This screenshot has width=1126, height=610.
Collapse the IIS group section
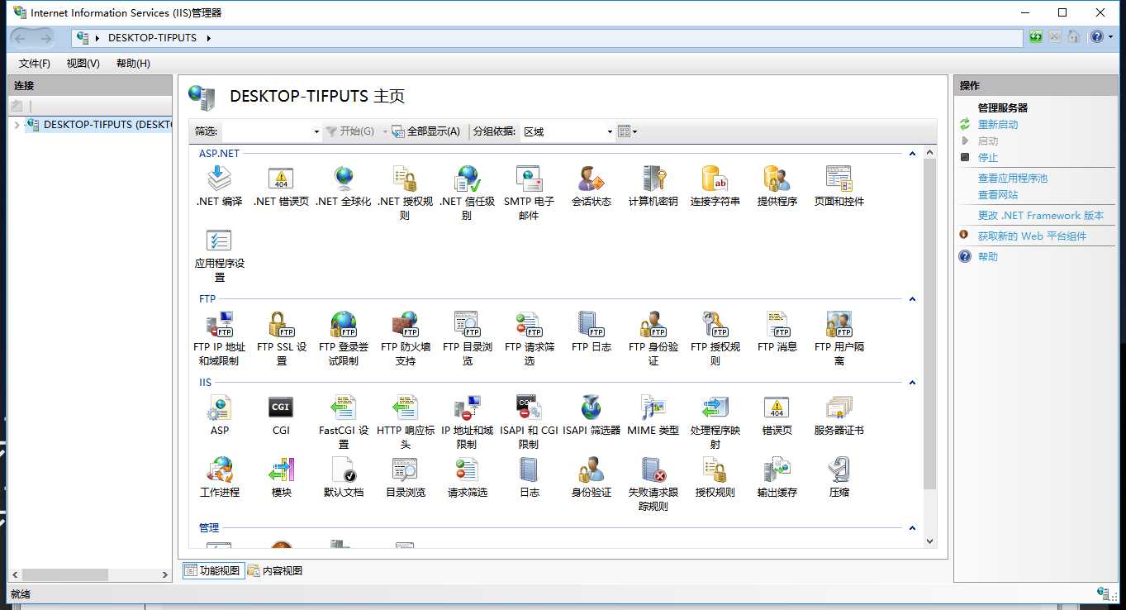(912, 383)
